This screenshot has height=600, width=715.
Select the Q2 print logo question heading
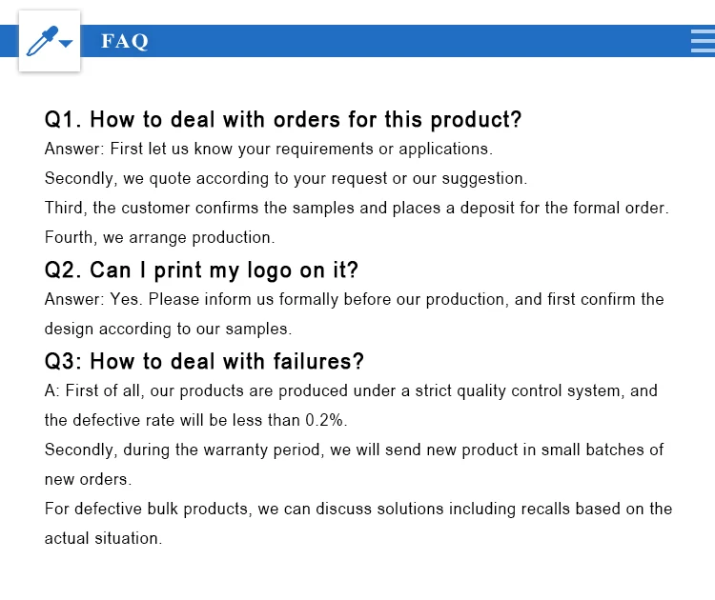pyautogui.click(x=201, y=270)
